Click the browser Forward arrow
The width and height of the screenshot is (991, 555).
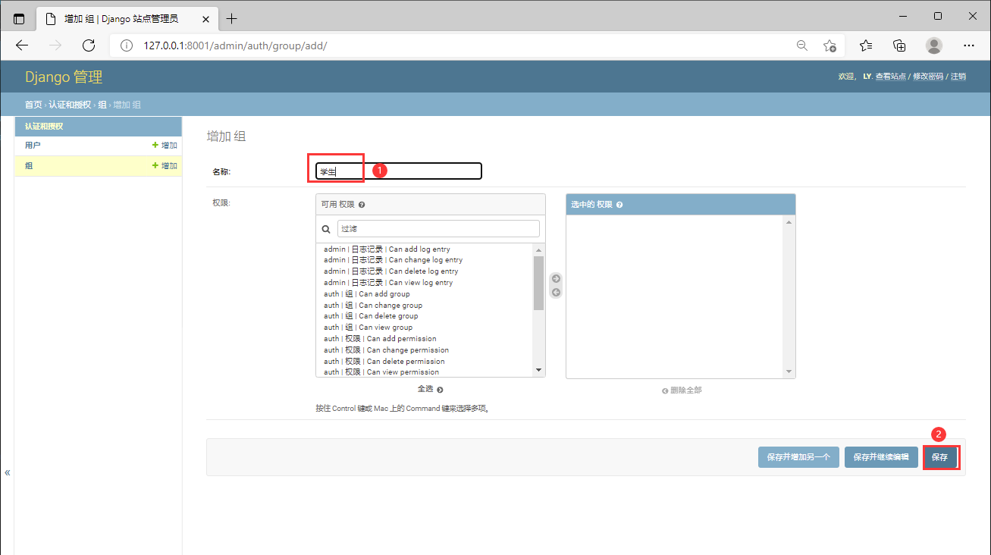(55, 45)
